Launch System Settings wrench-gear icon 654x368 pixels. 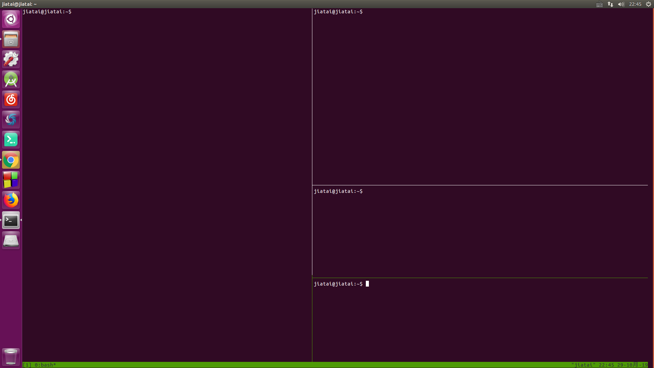point(11,59)
